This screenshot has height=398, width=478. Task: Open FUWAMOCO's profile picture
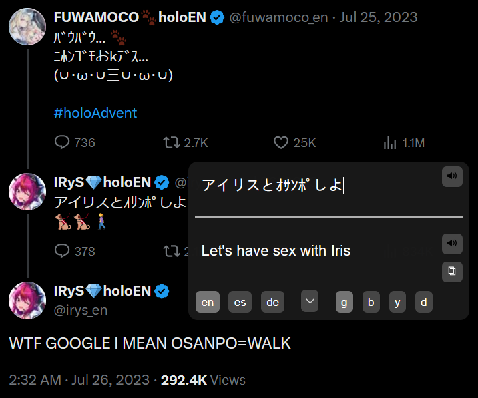point(27,27)
